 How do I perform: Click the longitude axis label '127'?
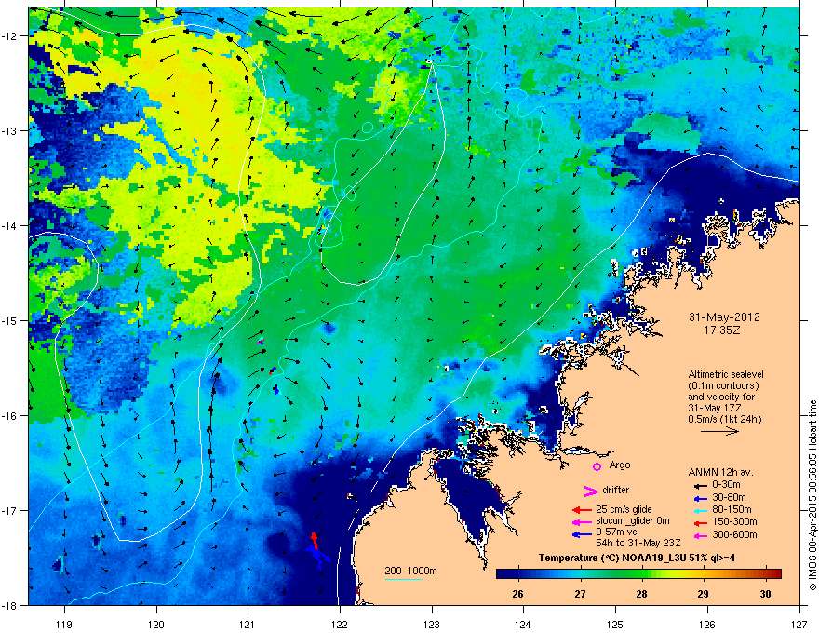(799, 625)
